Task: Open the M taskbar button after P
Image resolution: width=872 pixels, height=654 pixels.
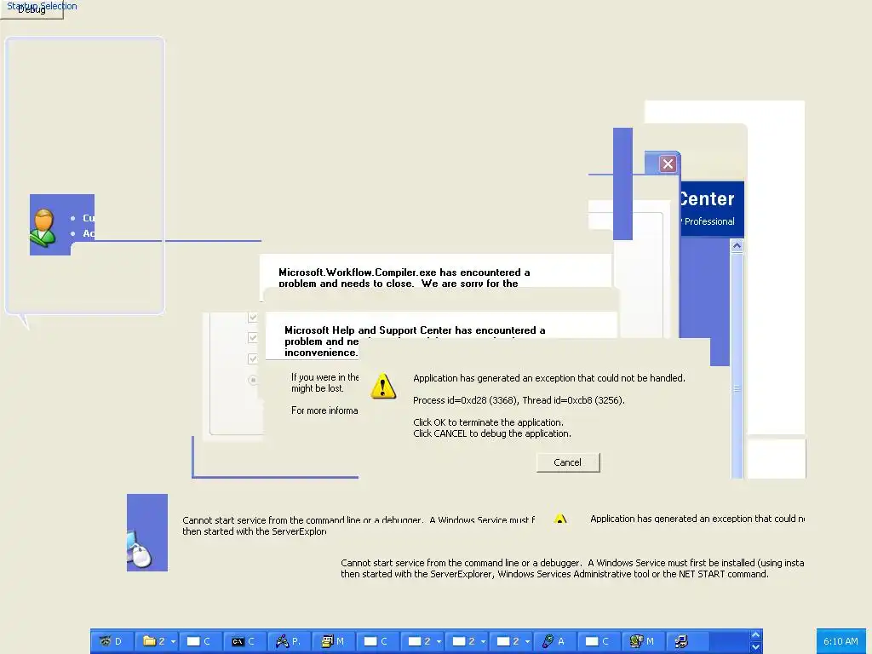Action: coord(334,641)
